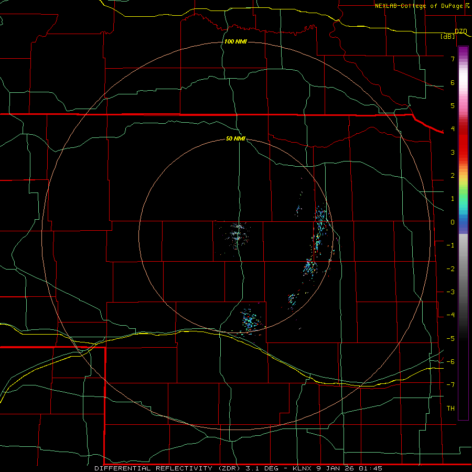Select the 5 value on the scale
Image resolution: width=472 pixels, height=472 pixels.
[x=453, y=105]
